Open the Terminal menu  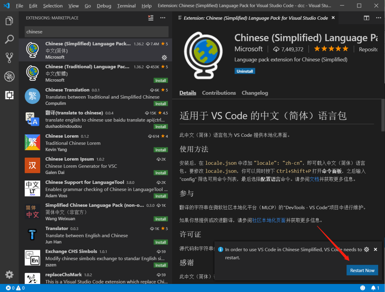[x=126, y=6]
